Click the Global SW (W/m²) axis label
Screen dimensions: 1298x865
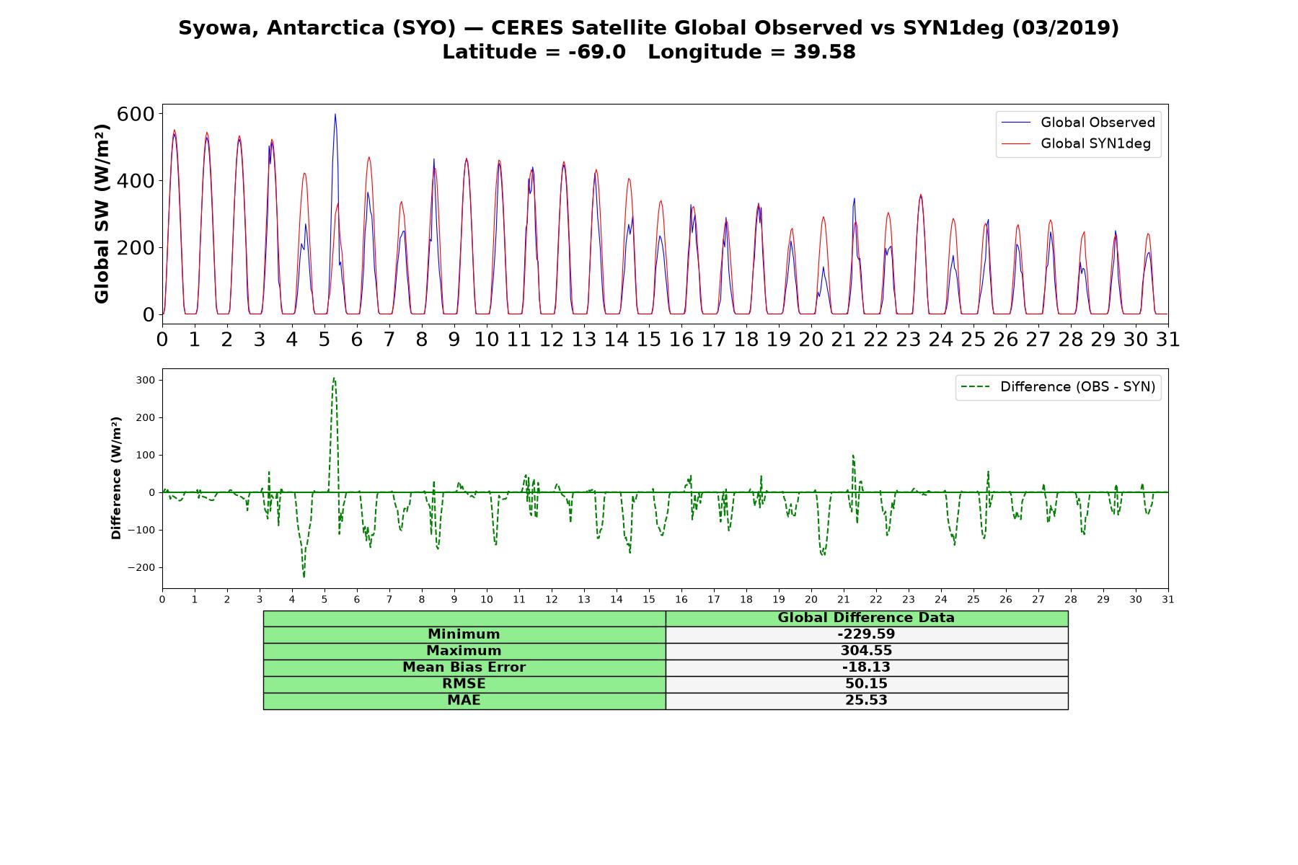pyautogui.click(x=102, y=214)
